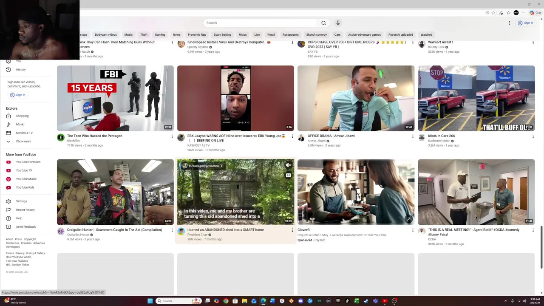The height and width of the screenshot is (306, 544).
Task: Add this page to favorites with the star icon
Action: tap(493, 13)
